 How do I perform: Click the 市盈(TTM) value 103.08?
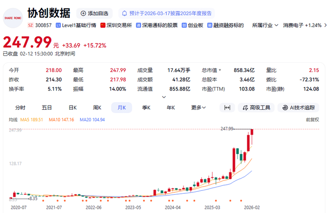[x=247, y=89]
